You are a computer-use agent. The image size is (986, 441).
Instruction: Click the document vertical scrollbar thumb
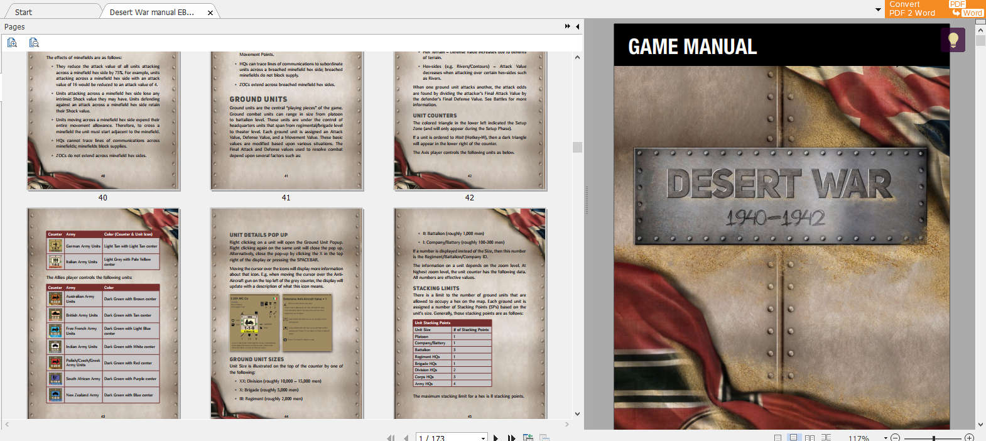pyautogui.click(x=980, y=40)
